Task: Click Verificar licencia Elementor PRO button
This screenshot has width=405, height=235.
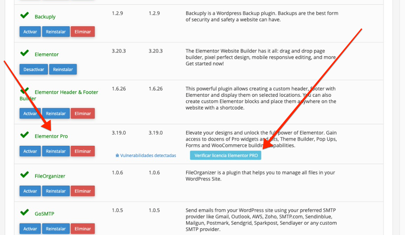Action: (x=226, y=155)
